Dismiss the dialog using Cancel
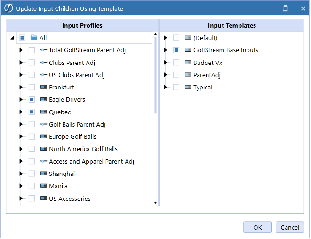 tap(289, 227)
